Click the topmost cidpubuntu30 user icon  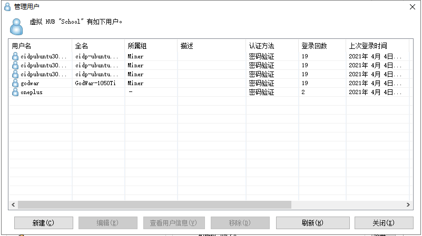tap(15, 56)
